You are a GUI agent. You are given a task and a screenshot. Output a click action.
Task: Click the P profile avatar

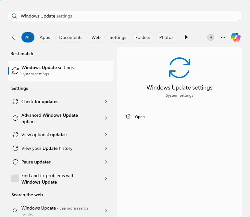pyautogui.click(x=211, y=37)
